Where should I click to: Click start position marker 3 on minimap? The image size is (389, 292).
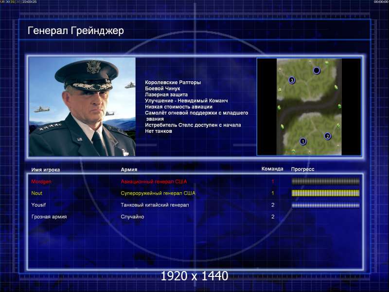292,80
